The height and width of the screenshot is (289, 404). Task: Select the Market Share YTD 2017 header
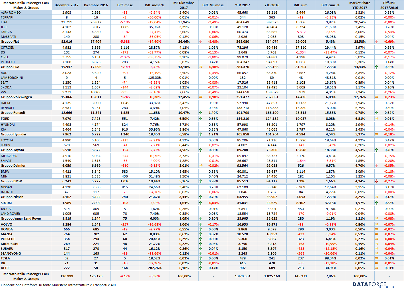360,5
